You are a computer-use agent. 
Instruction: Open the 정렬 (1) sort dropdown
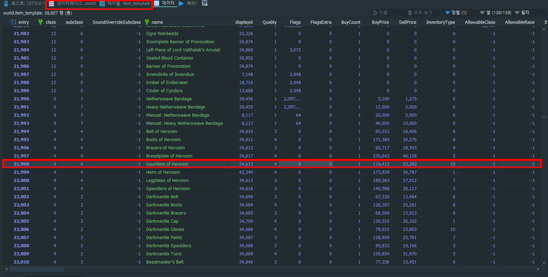456,12
